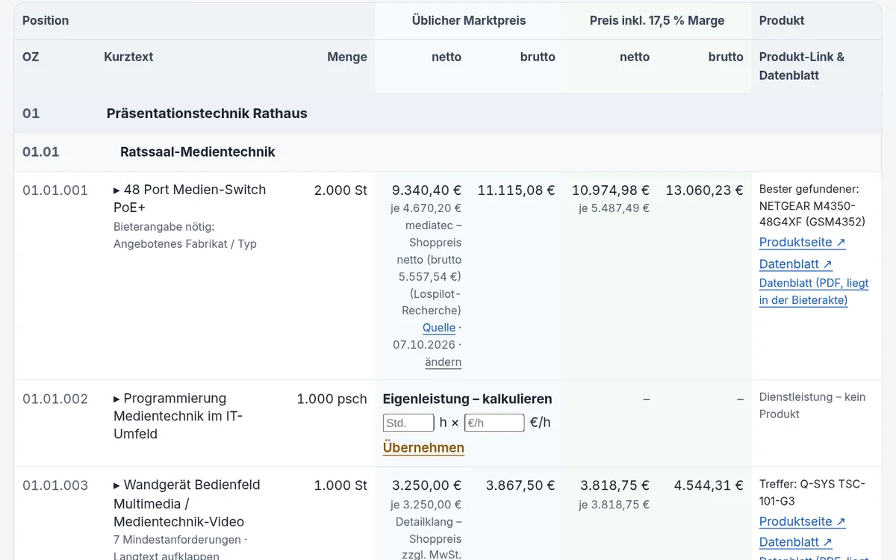Open the Datenblatt arrow link for NETGEAR M4350

(795, 264)
